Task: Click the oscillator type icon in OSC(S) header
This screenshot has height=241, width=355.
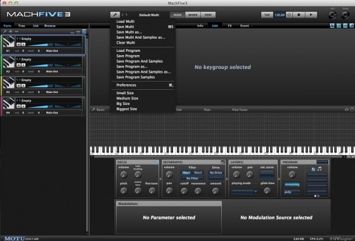Action: (156, 162)
